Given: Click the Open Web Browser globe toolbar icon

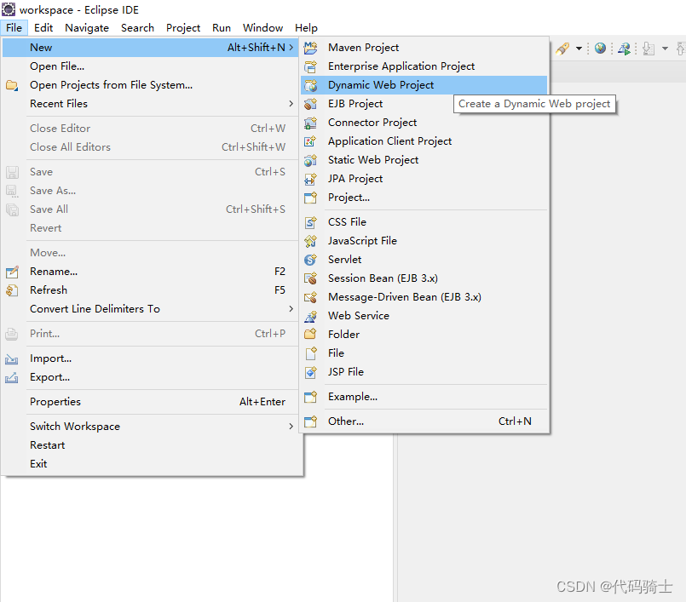Looking at the screenshot, I should pos(601,48).
